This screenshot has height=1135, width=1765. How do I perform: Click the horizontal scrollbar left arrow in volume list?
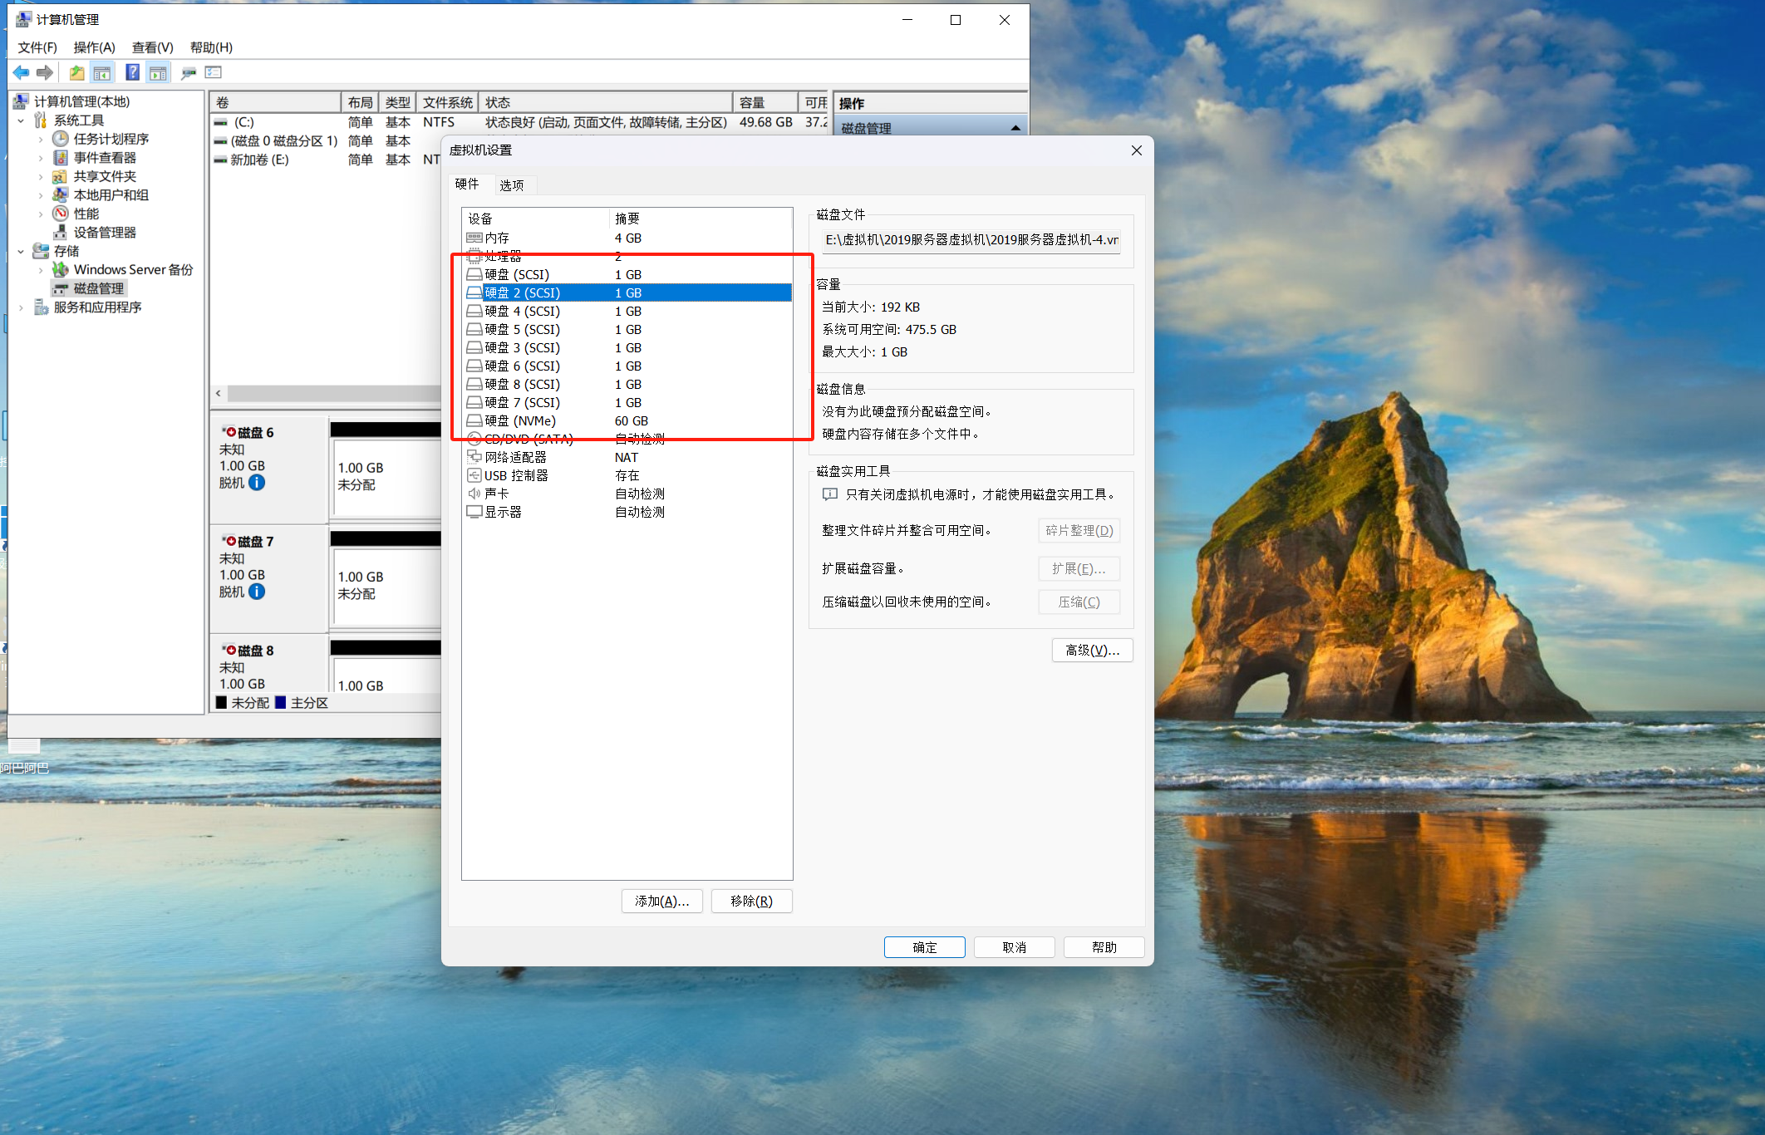click(219, 394)
